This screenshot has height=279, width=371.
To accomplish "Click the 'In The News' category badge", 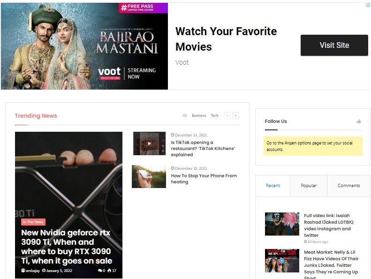I will tap(33, 222).
